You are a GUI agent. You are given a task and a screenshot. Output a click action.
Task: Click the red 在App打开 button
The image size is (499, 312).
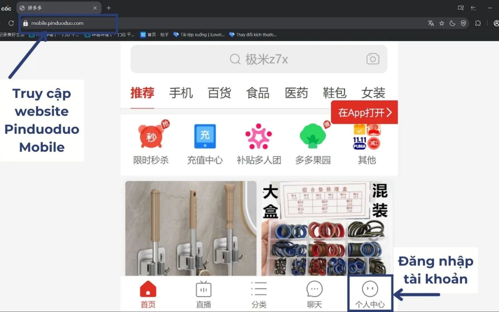coord(364,112)
